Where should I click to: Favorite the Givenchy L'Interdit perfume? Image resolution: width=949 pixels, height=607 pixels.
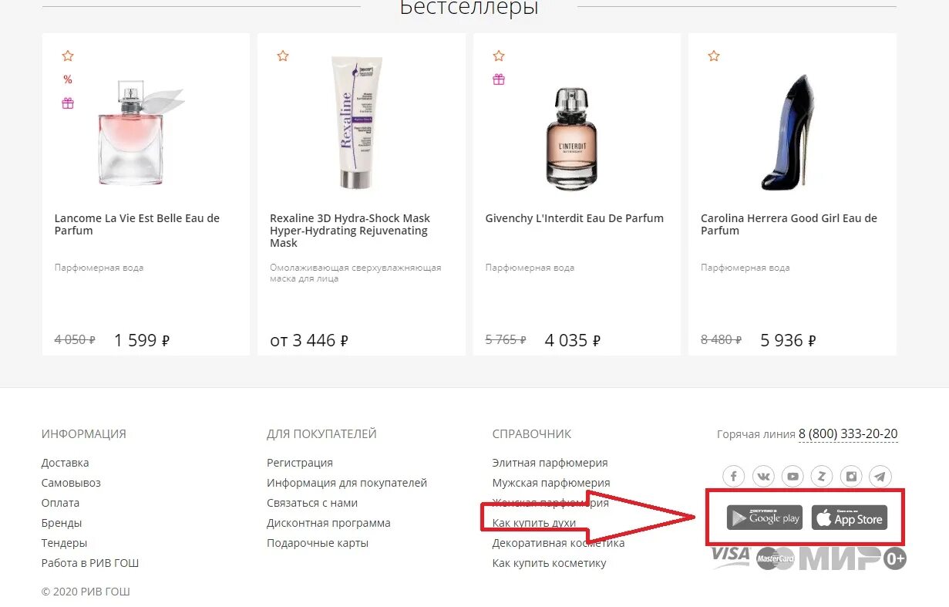499,56
